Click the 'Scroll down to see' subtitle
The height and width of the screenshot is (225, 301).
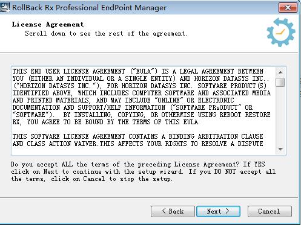click(x=106, y=33)
